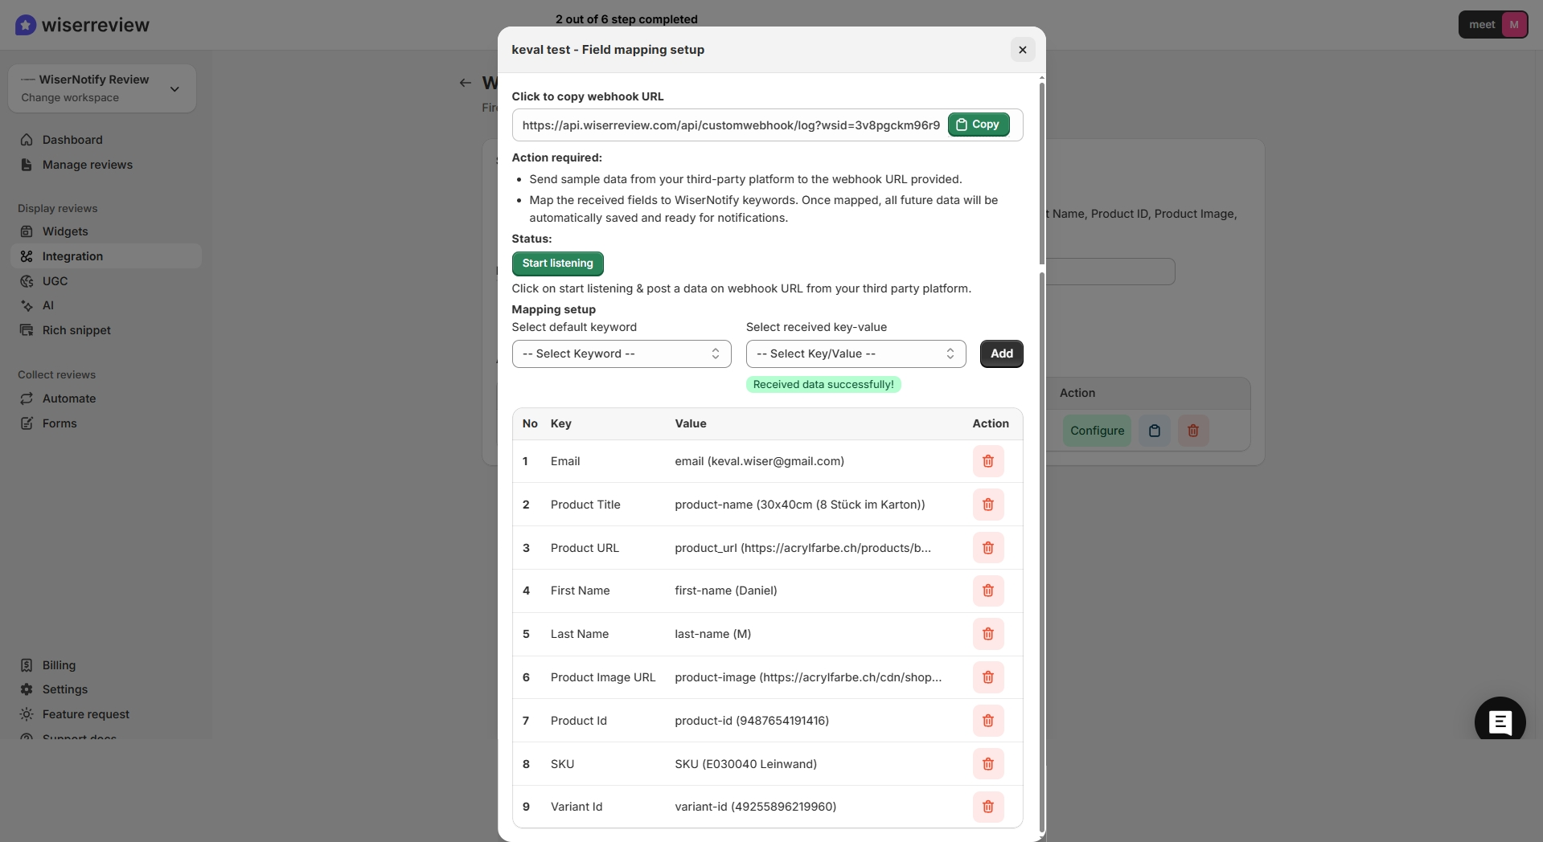Open the Select Keyword dropdown
The width and height of the screenshot is (1543, 842).
[621, 354]
